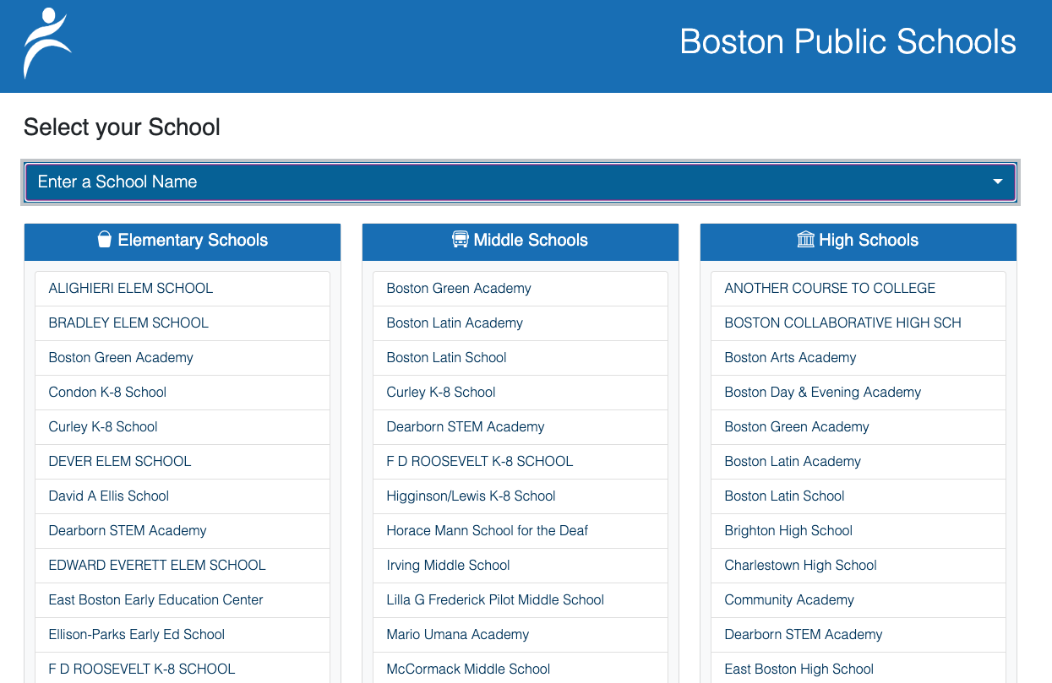Select Dearborn STEM Academy in Elementary list
Screen dimensions: 1052x683
[x=183, y=531]
